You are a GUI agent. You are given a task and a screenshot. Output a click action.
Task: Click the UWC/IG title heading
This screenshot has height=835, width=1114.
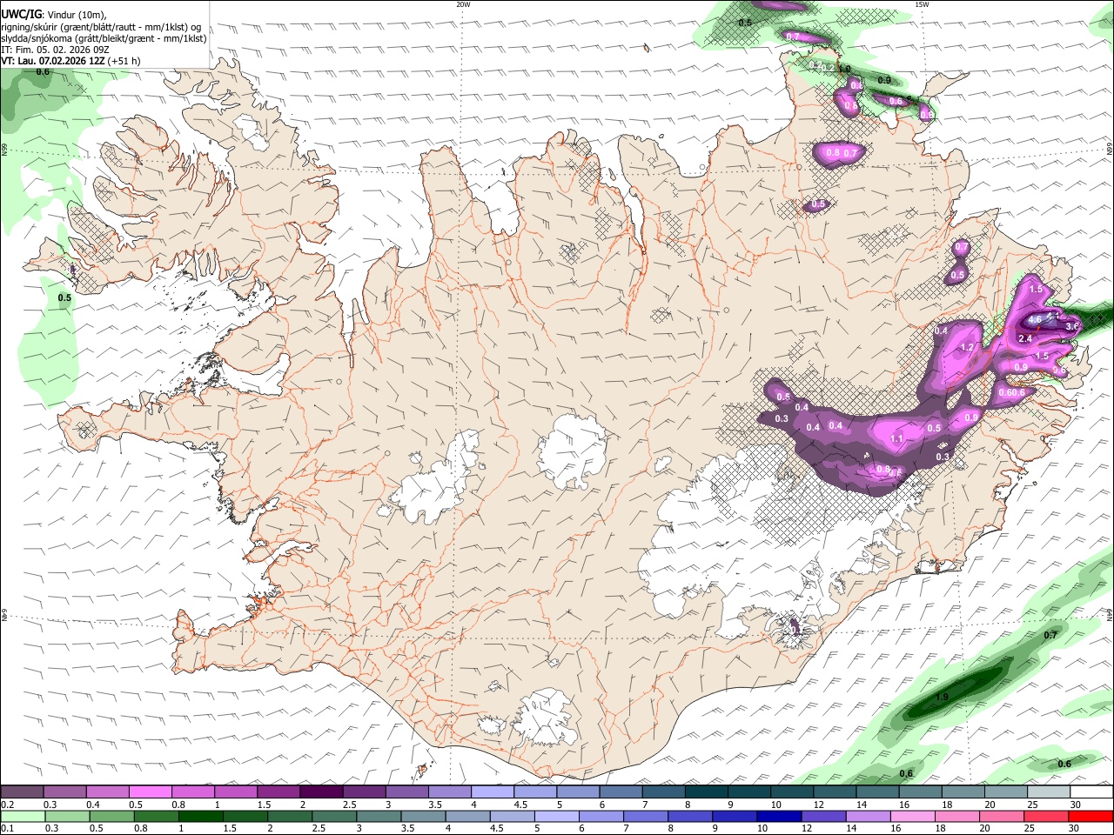click(21, 13)
